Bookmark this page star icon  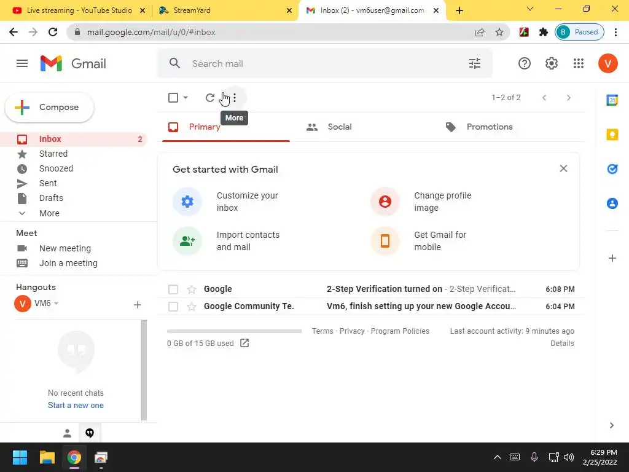[499, 32]
